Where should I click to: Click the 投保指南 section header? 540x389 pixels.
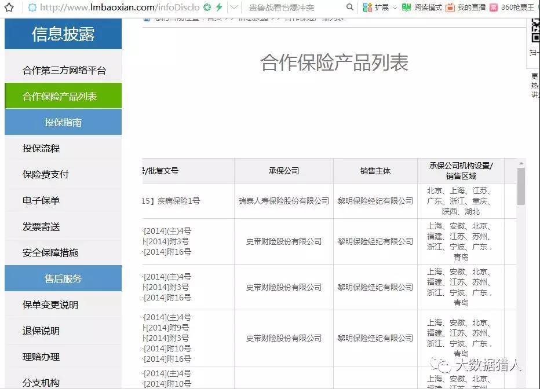(63, 122)
